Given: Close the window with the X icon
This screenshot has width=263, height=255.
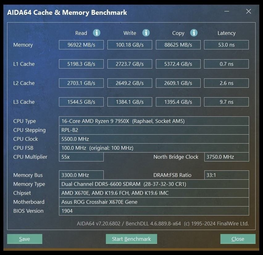Looking at the screenshot, I should pos(248,11).
